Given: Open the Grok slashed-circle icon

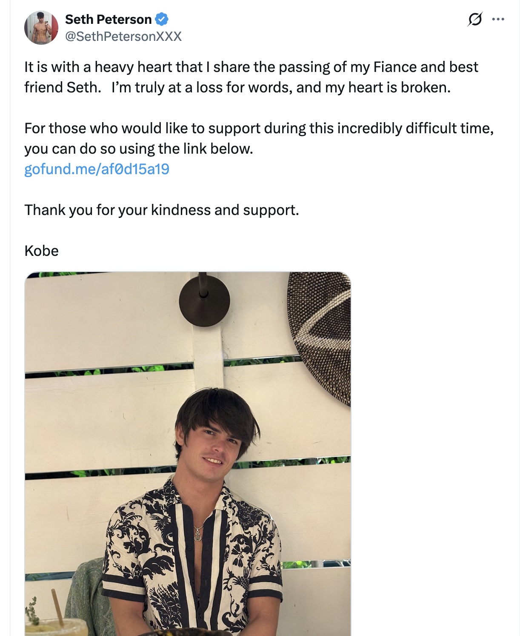Looking at the screenshot, I should pyautogui.click(x=475, y=19).
